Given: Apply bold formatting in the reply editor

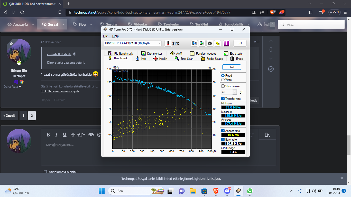Looking at the screenshot, I should (48, 135).
